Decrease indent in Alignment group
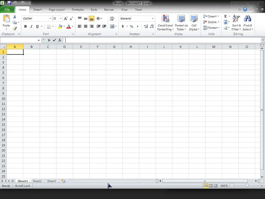The width and height of the screenshot is (265, 199). (x=98, y=26)
